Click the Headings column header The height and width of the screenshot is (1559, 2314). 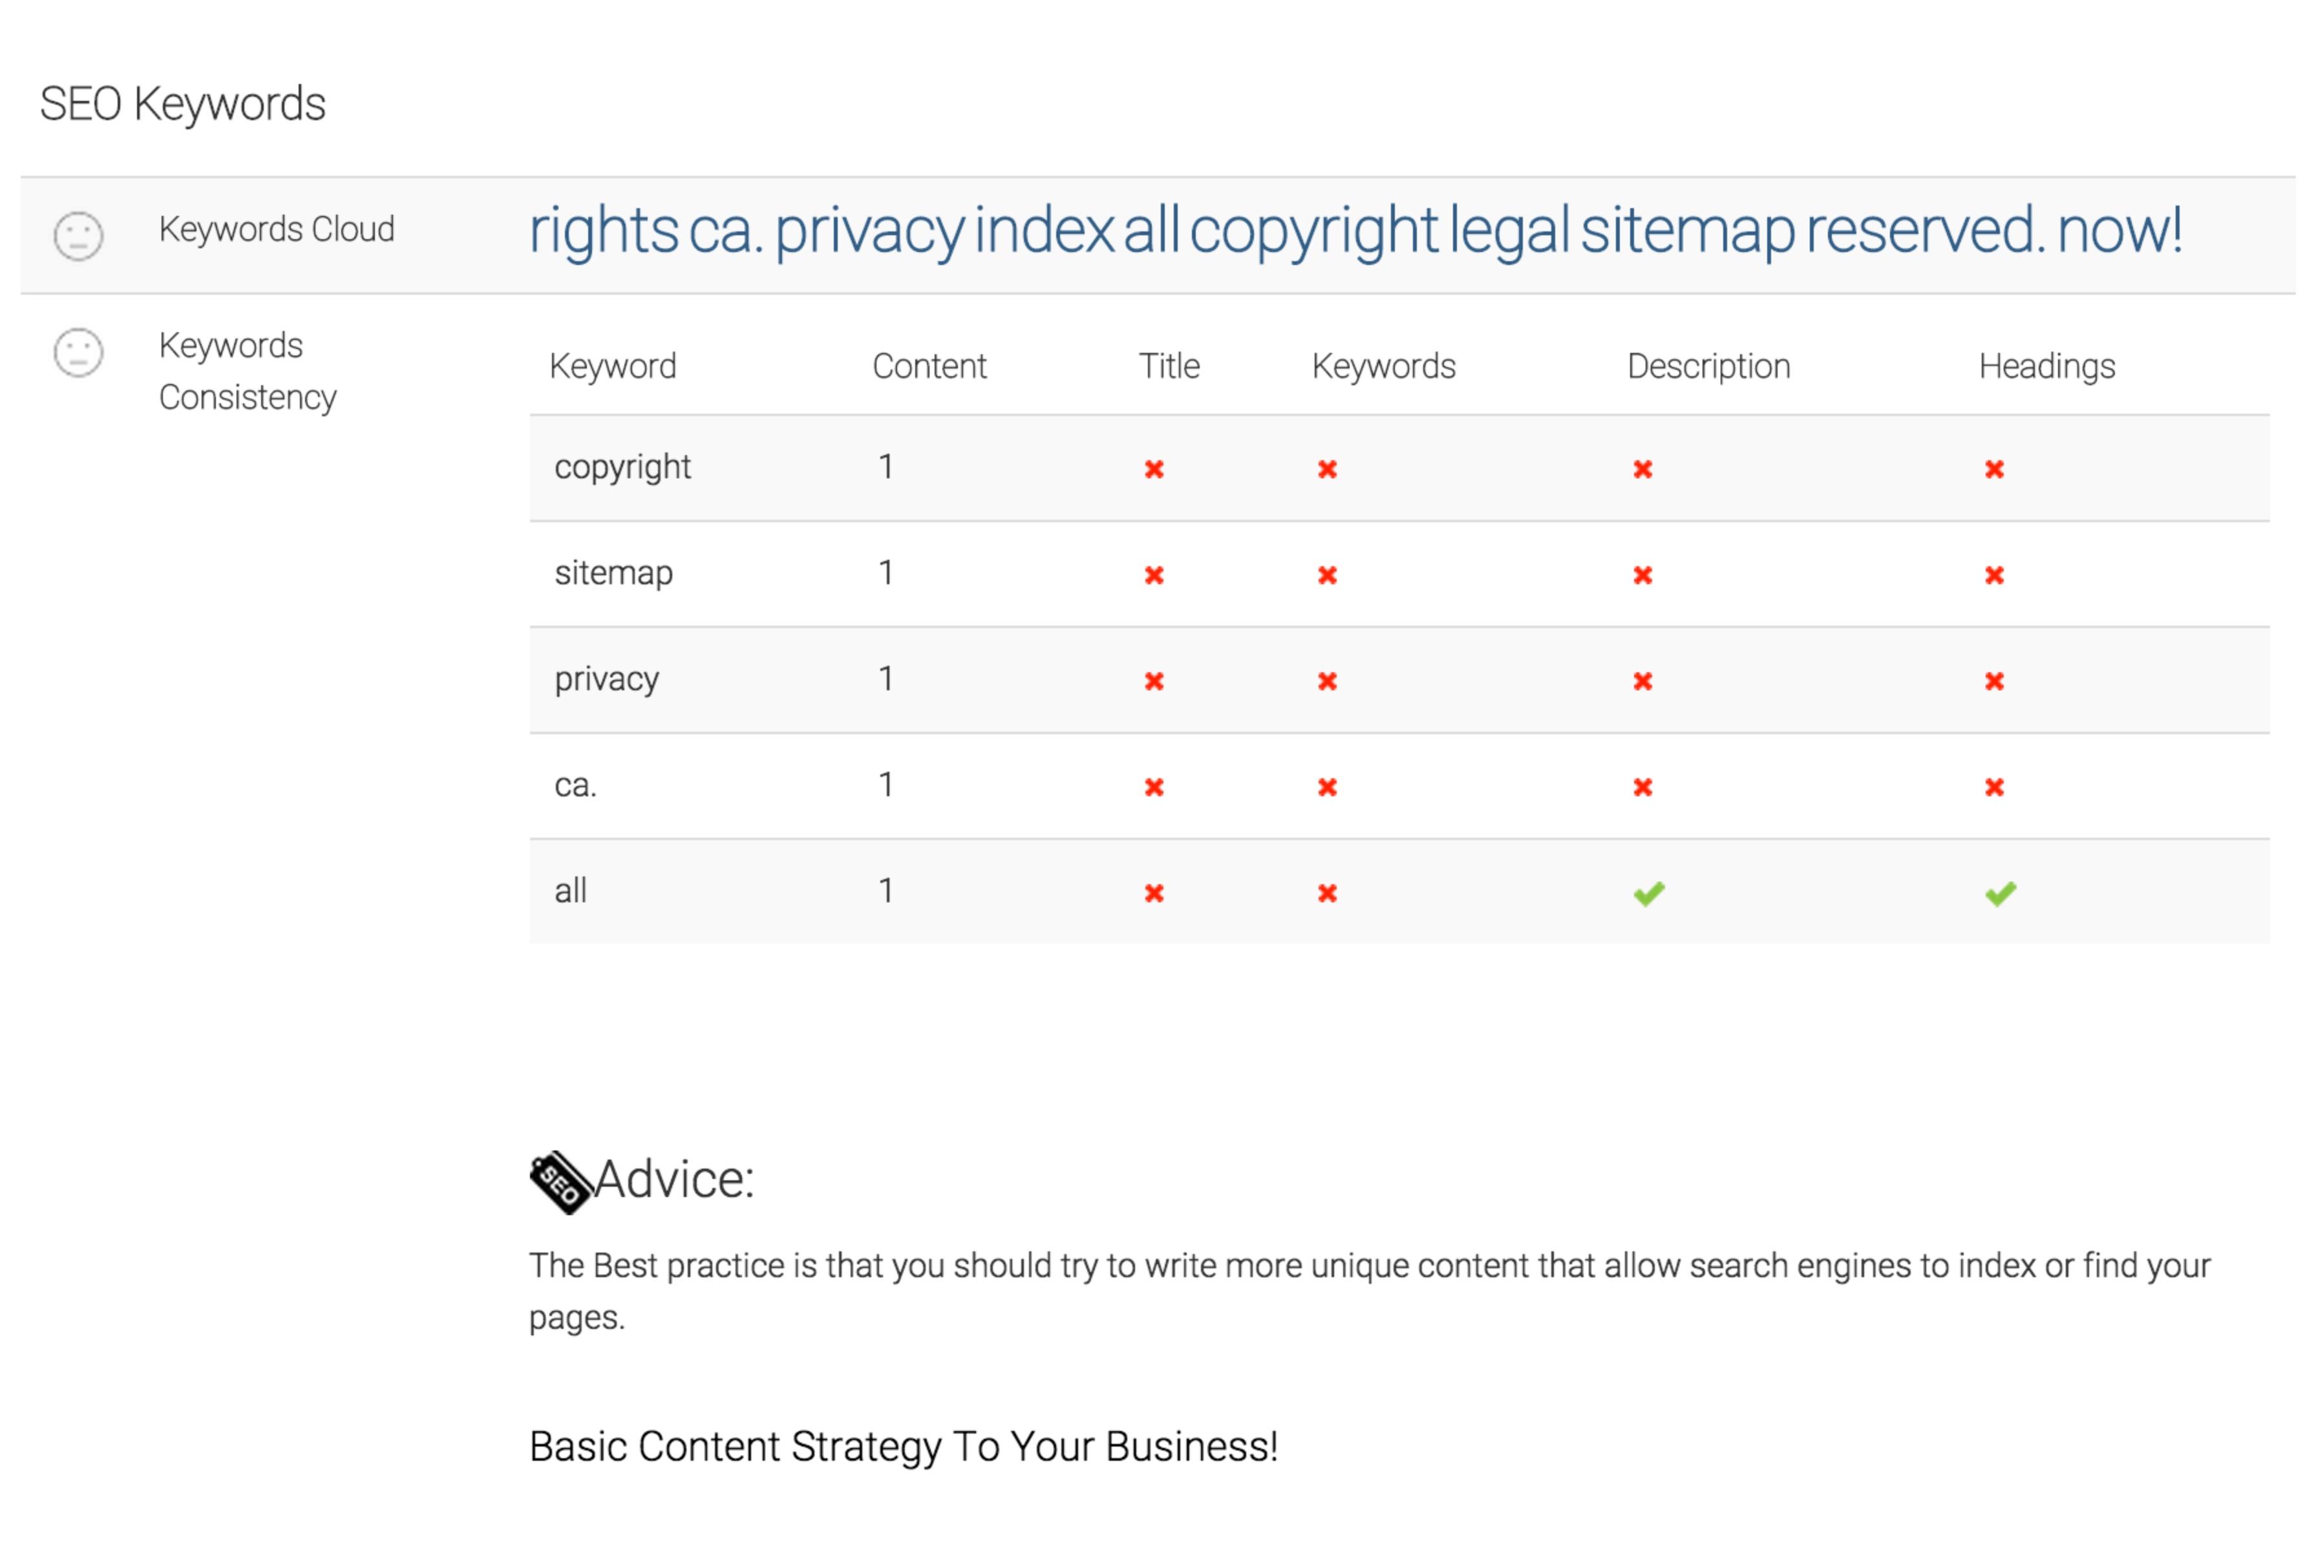2046,367
